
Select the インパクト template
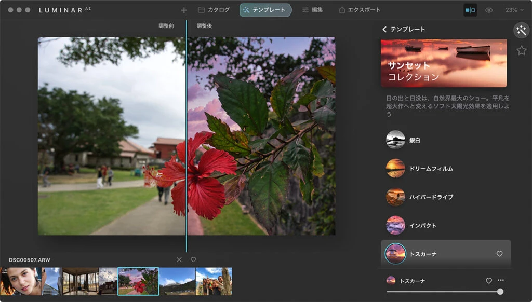pyautogui.click(x=446, y=225)
